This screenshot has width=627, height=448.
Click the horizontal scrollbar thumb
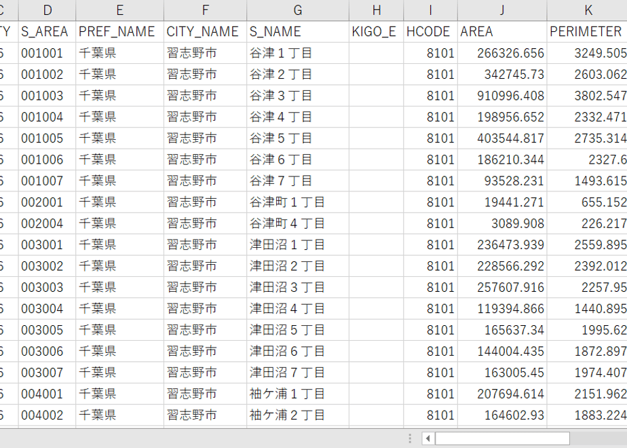point(502,438)
